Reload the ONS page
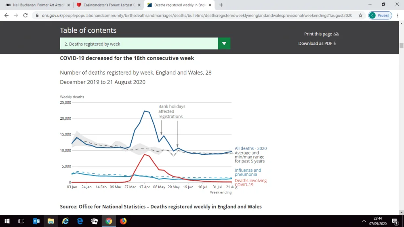 pyautogui.click(x=25, y=15)
